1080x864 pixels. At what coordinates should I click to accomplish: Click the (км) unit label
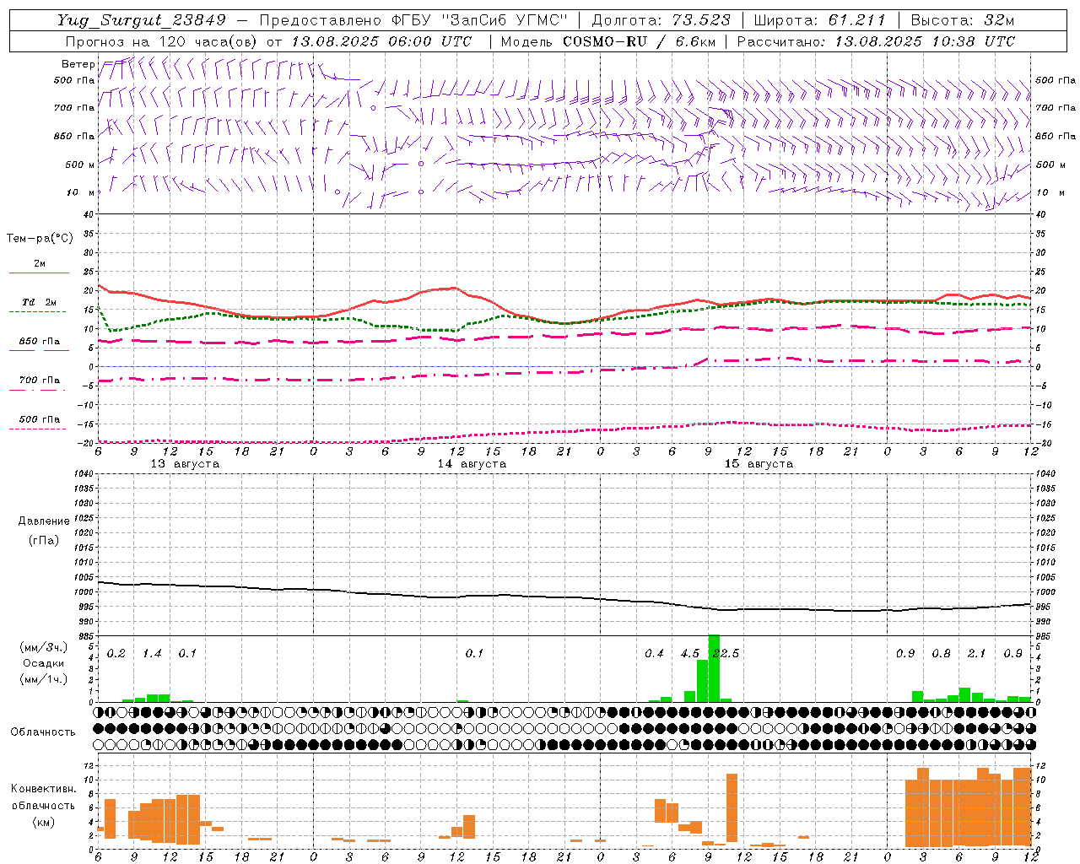click(44, 823)
